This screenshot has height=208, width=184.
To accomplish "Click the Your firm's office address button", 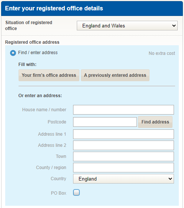I will pyautogui.click(x=49, y=75).
